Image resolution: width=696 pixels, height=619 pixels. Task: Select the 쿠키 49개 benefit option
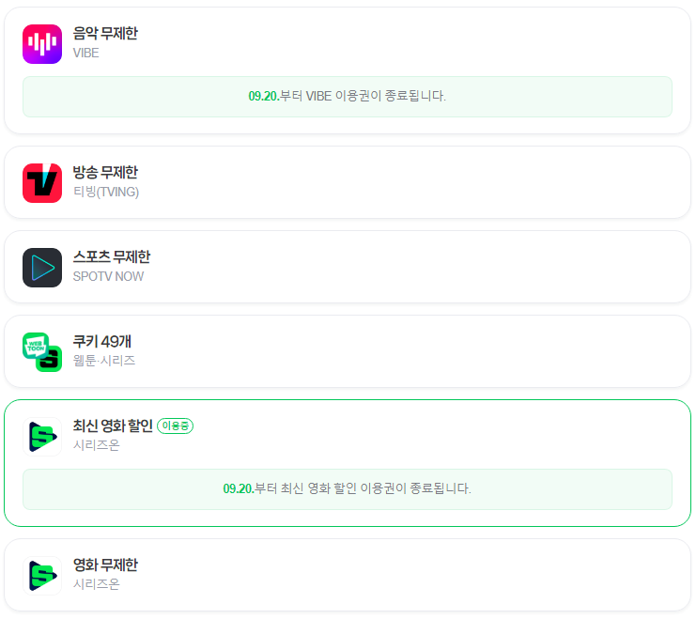102,342
